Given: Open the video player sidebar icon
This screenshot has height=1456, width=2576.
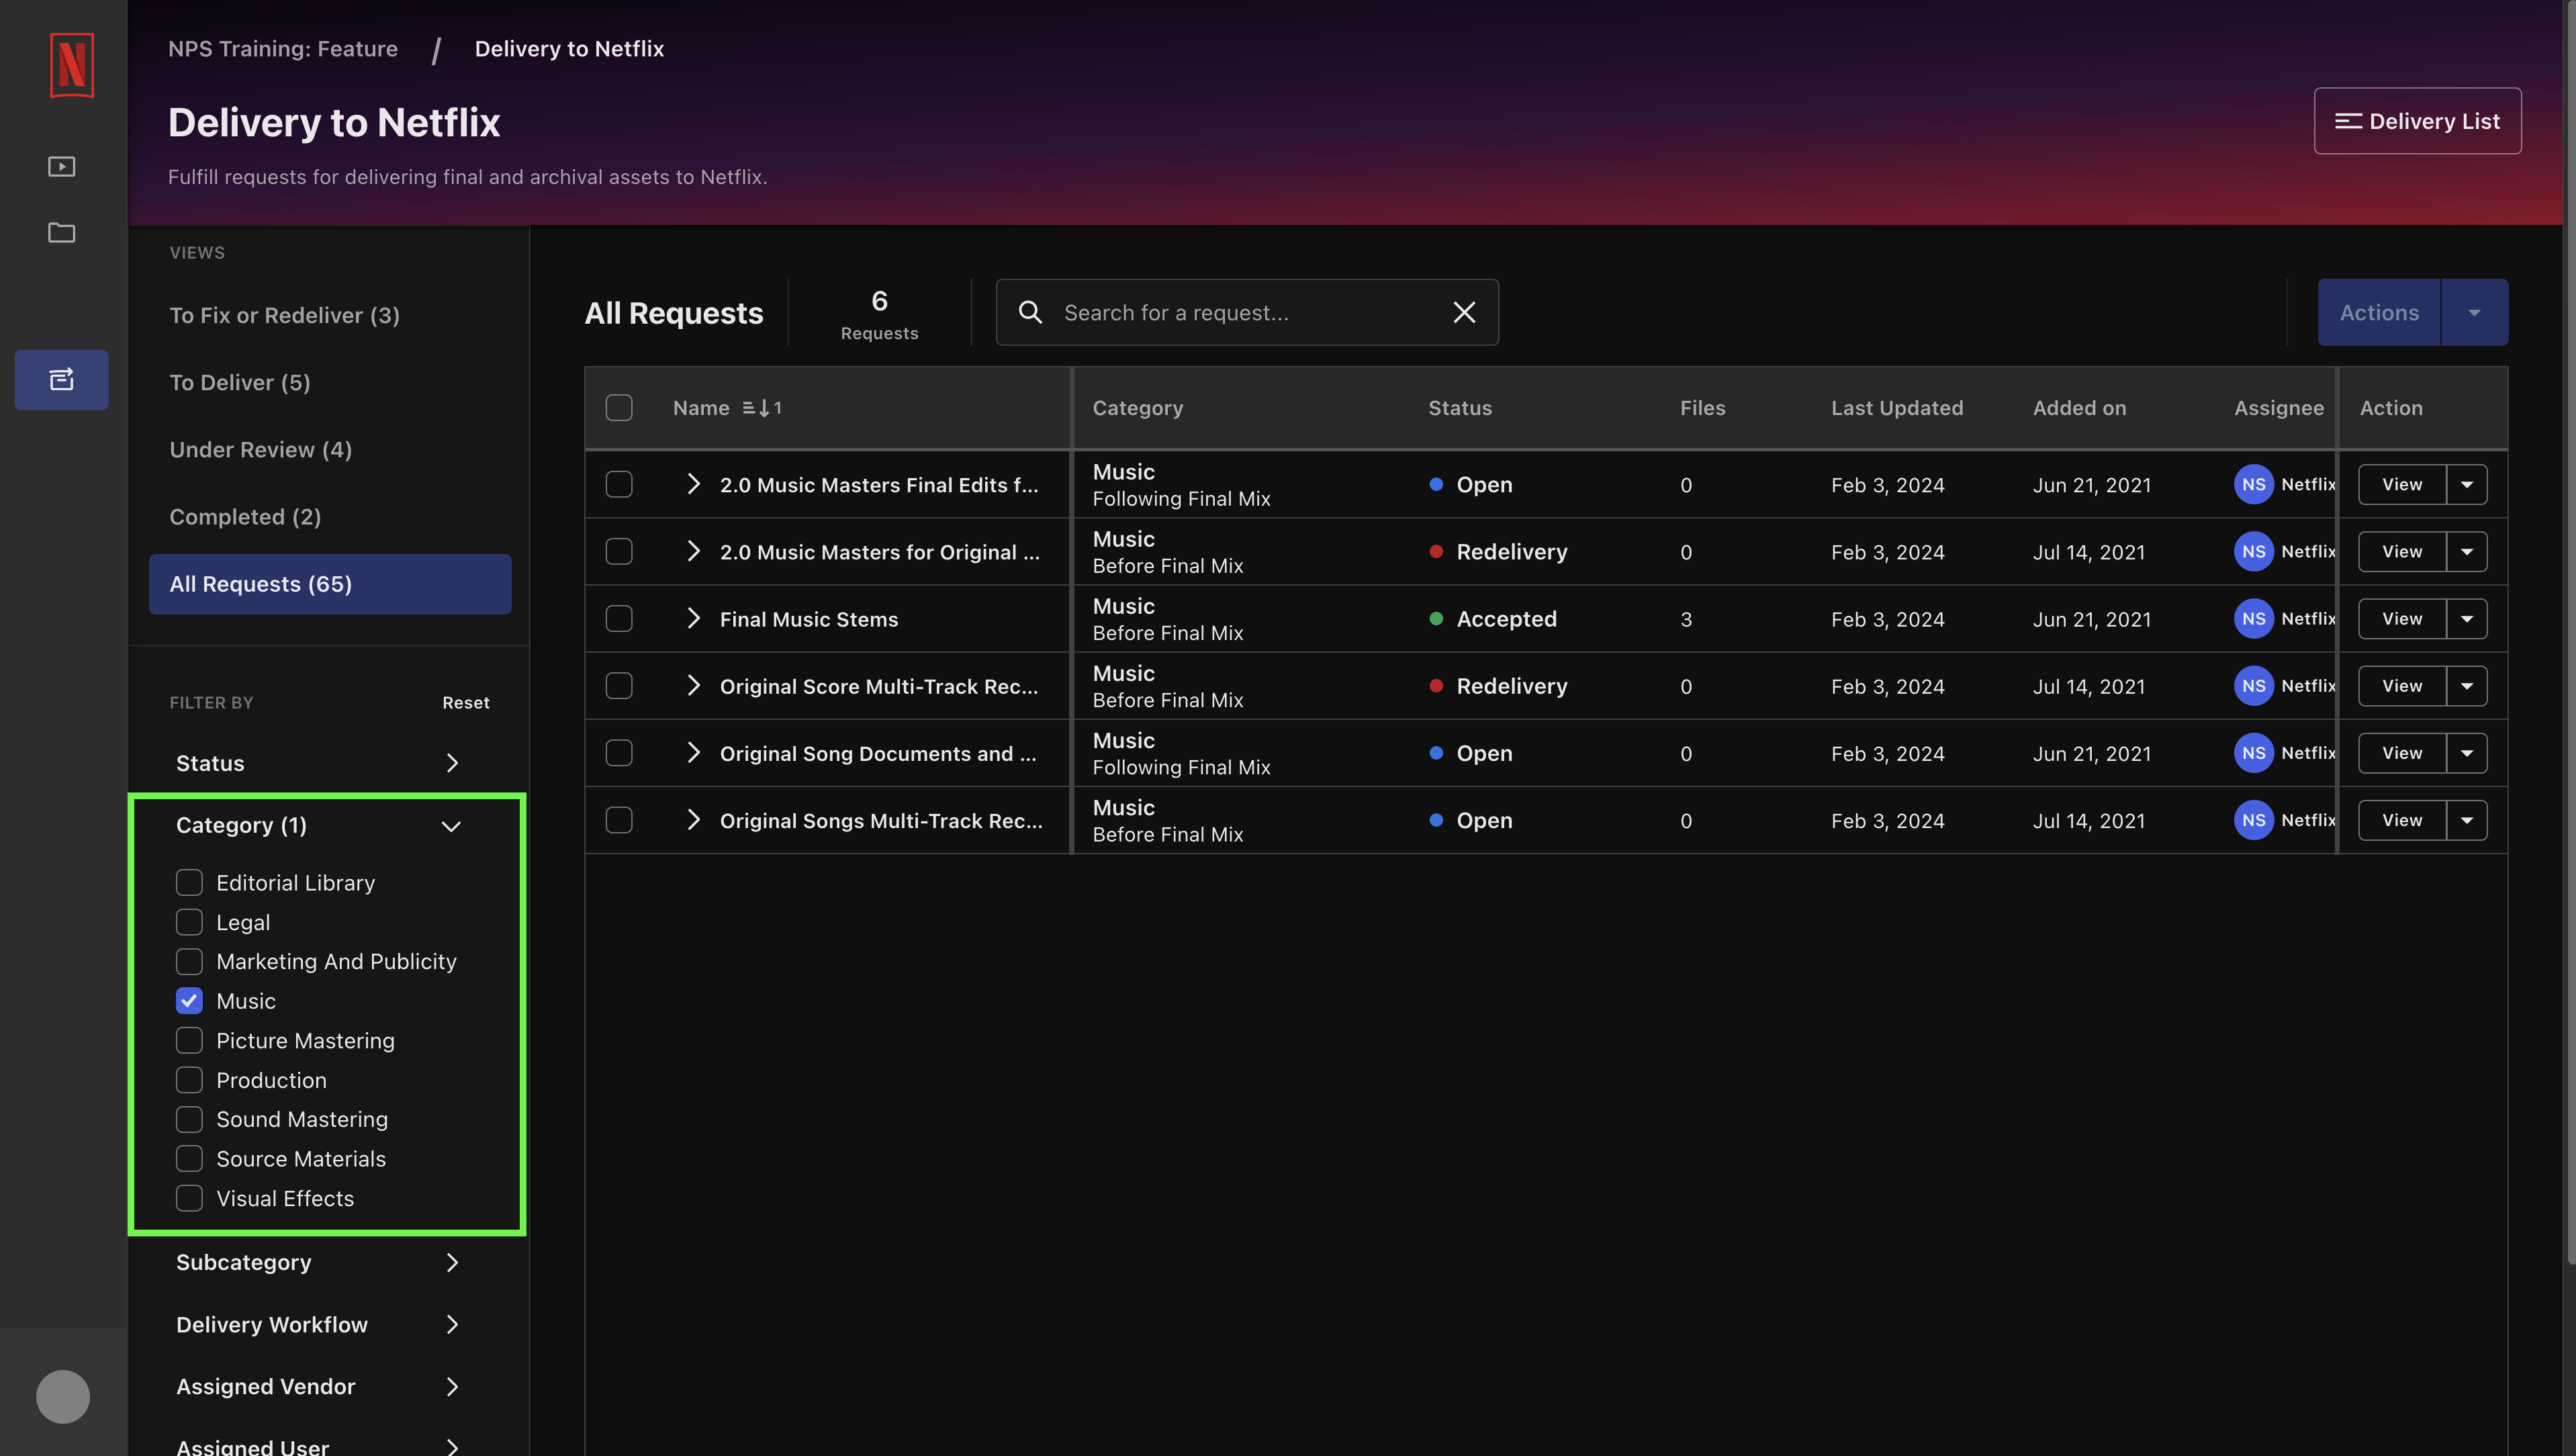Looking at the screenshot, I should (x=62, y=167).
